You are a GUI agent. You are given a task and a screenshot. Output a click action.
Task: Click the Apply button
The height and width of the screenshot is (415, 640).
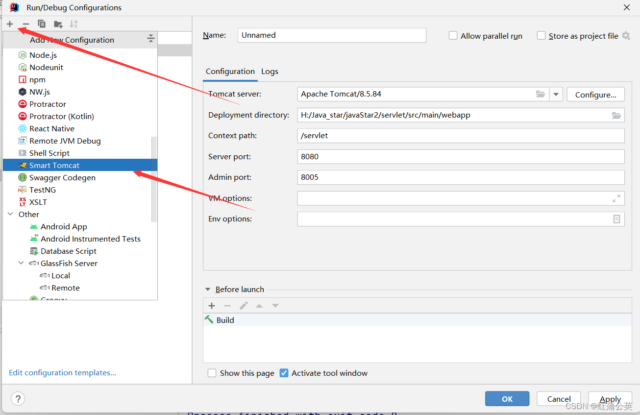[x=610, y=399]
